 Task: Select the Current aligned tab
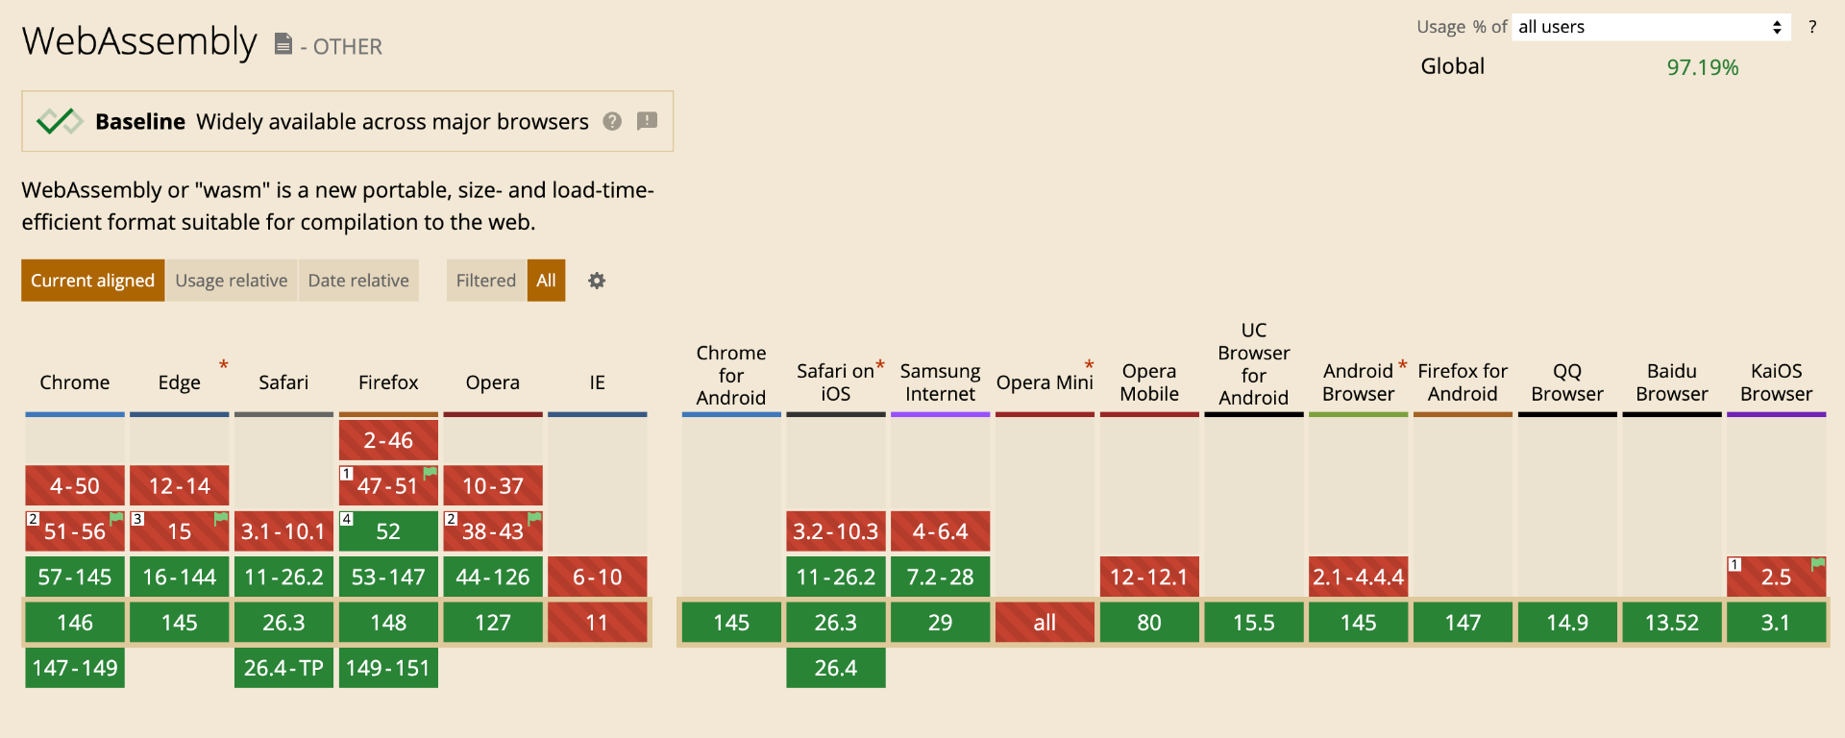tap(92, 281)
